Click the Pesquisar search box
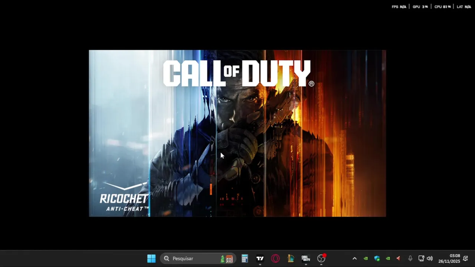The width and height of the screenshot is (475, 267). pos(198,258)
